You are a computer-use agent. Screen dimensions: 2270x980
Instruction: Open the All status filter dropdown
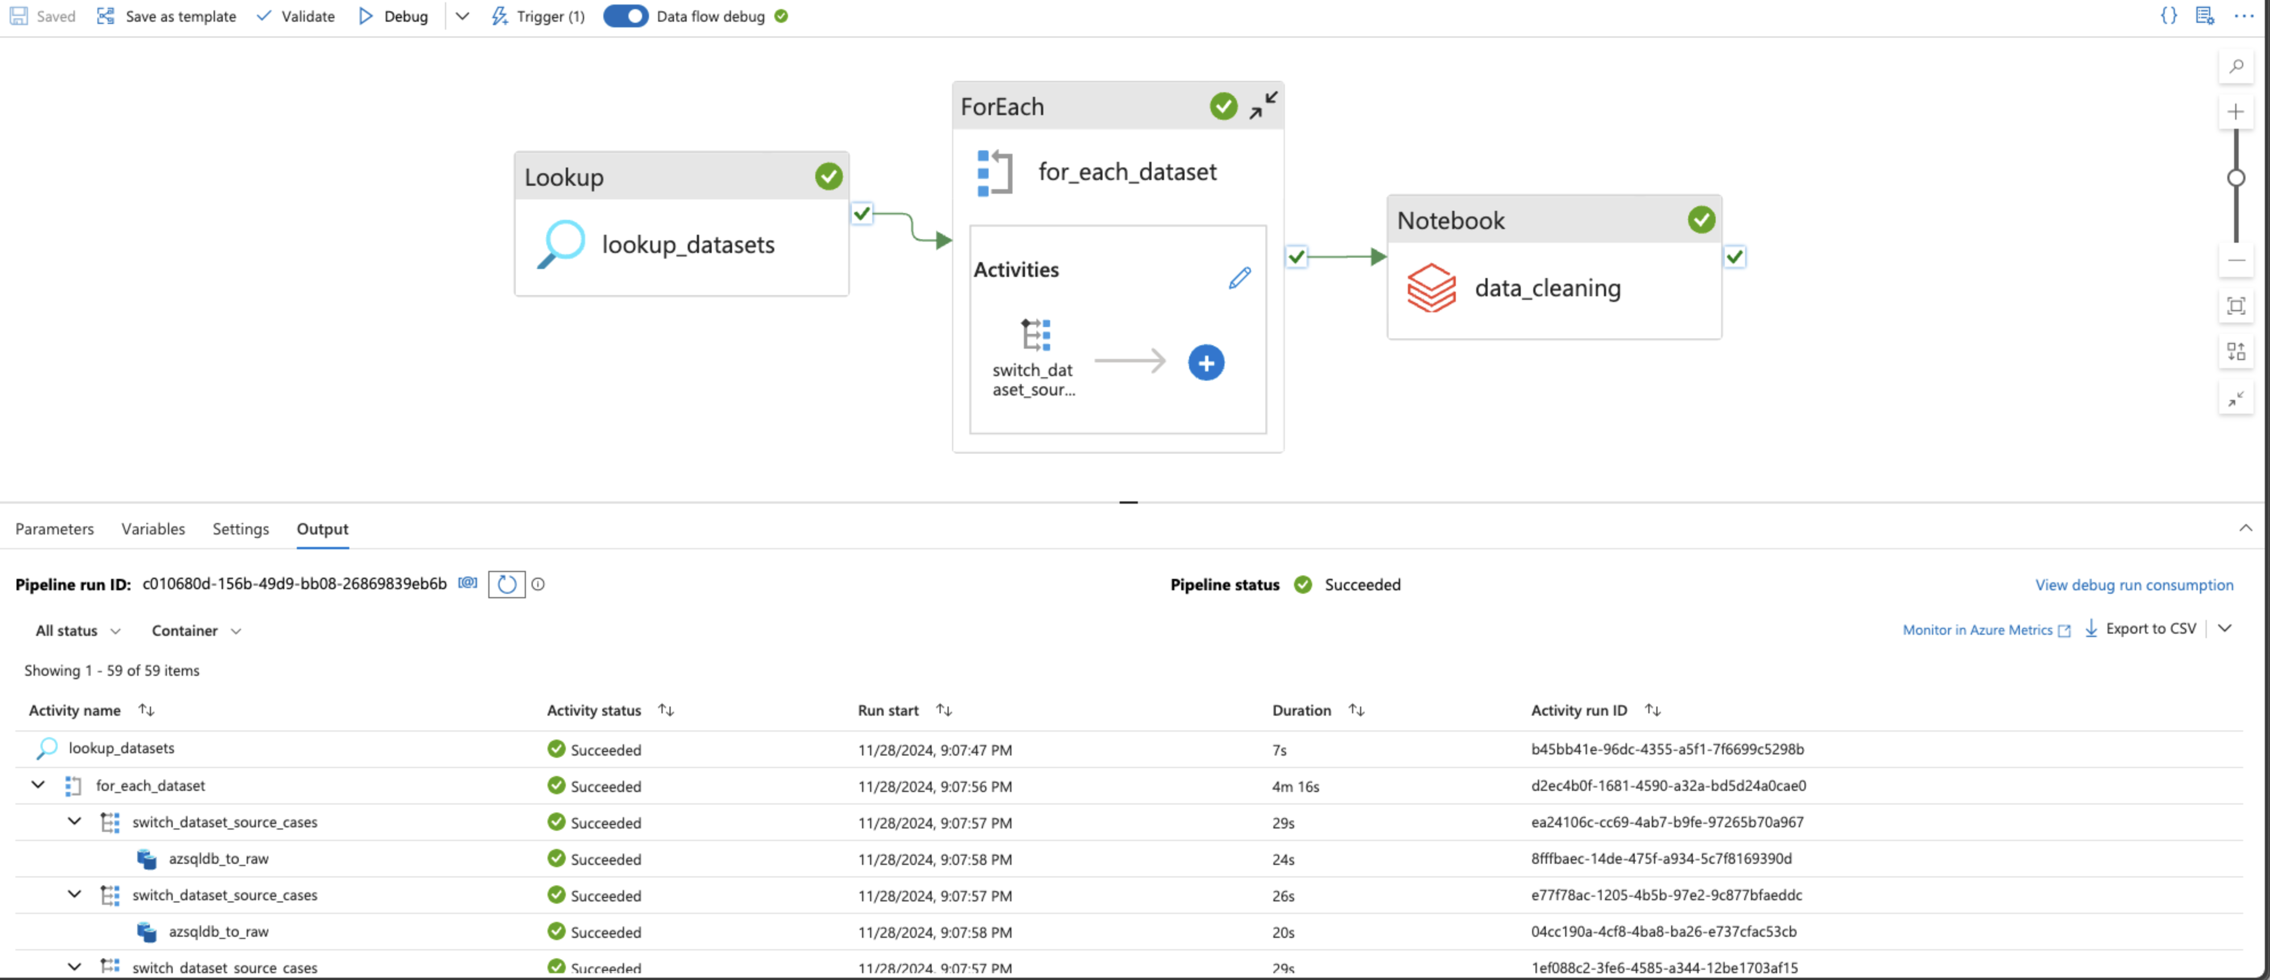pos(77,631)
